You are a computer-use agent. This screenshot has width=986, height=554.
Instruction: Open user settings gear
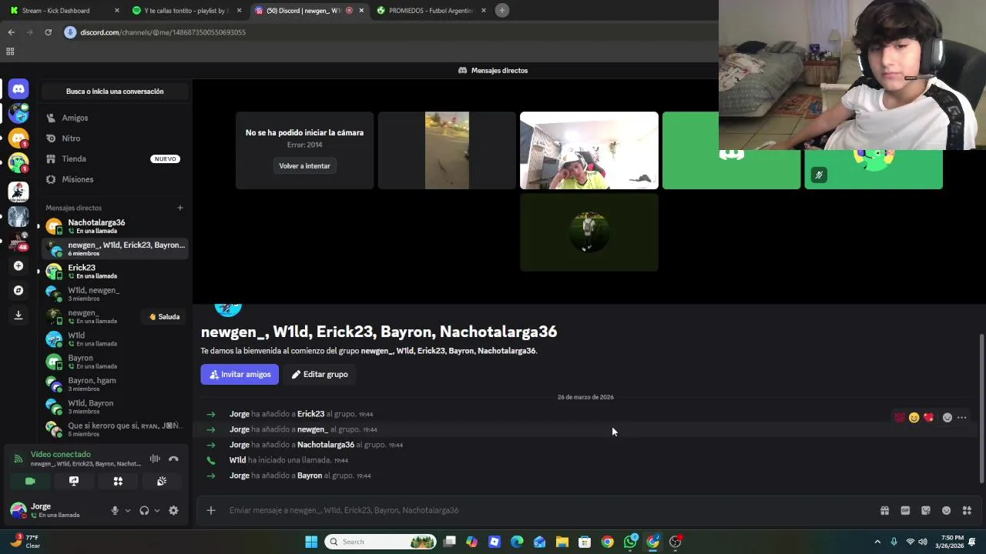tap(173, 510)
